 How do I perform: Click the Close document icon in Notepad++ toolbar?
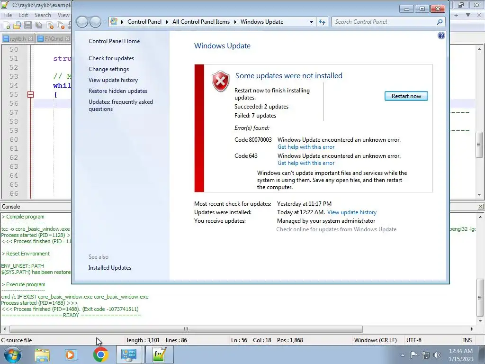50,26
